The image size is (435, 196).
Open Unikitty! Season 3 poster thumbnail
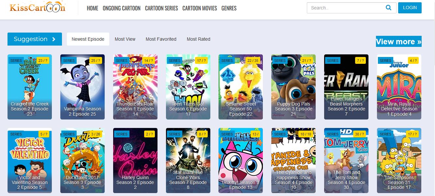241,160
